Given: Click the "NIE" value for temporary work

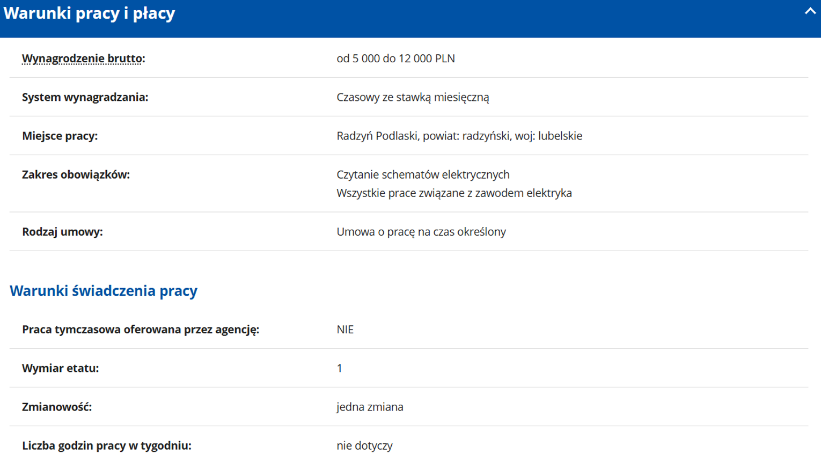Looking at the screenshot, I should 345,330.
